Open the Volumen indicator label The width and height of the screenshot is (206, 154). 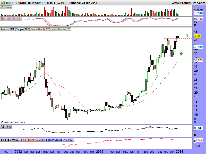[6, 7]
